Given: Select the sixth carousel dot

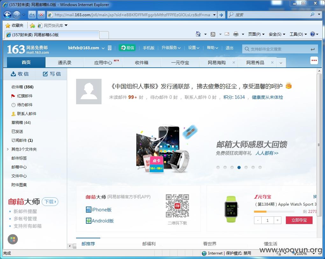Looking at the screenshot, I should (x=253, y=167).
